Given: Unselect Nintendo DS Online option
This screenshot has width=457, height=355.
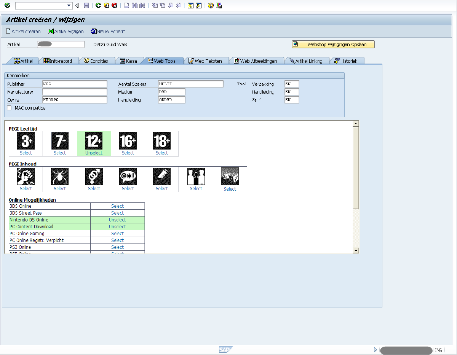Looking at the screenshot, I should click(117, 220).
